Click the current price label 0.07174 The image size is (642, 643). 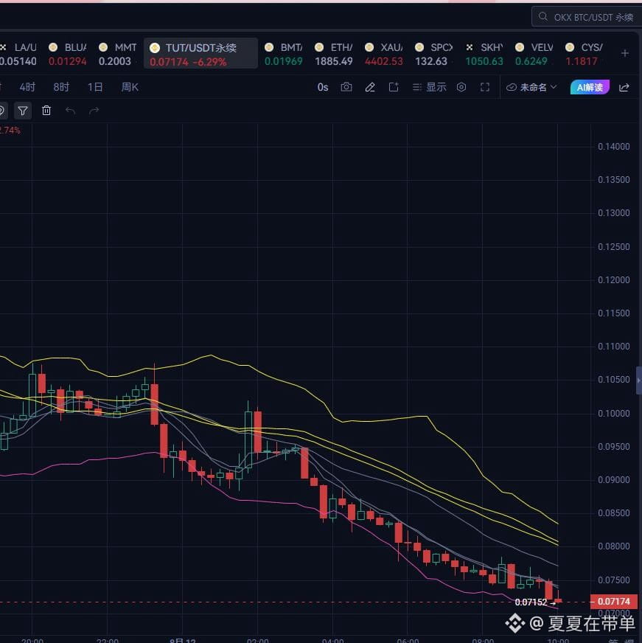(614, 602)
